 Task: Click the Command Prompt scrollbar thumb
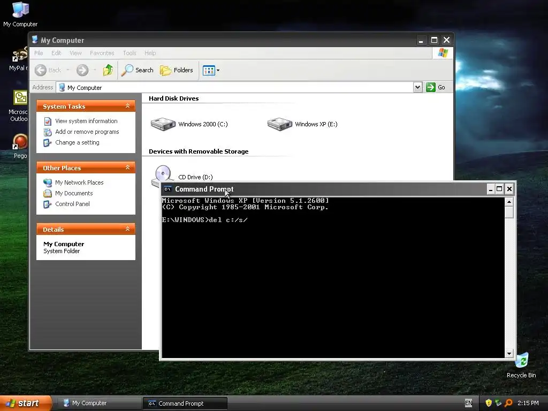point(509,212)
